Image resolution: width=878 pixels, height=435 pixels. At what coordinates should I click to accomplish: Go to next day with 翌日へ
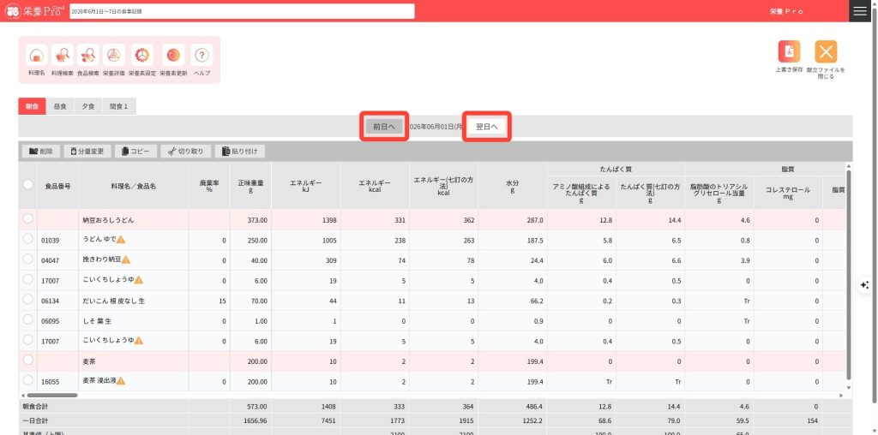tap(487, 127)
